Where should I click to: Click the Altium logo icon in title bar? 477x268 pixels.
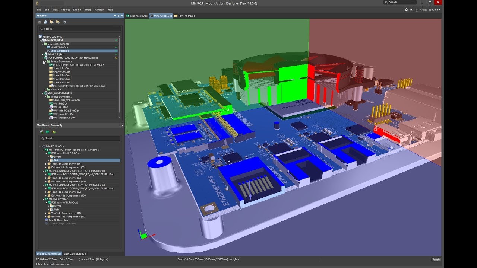38,3
